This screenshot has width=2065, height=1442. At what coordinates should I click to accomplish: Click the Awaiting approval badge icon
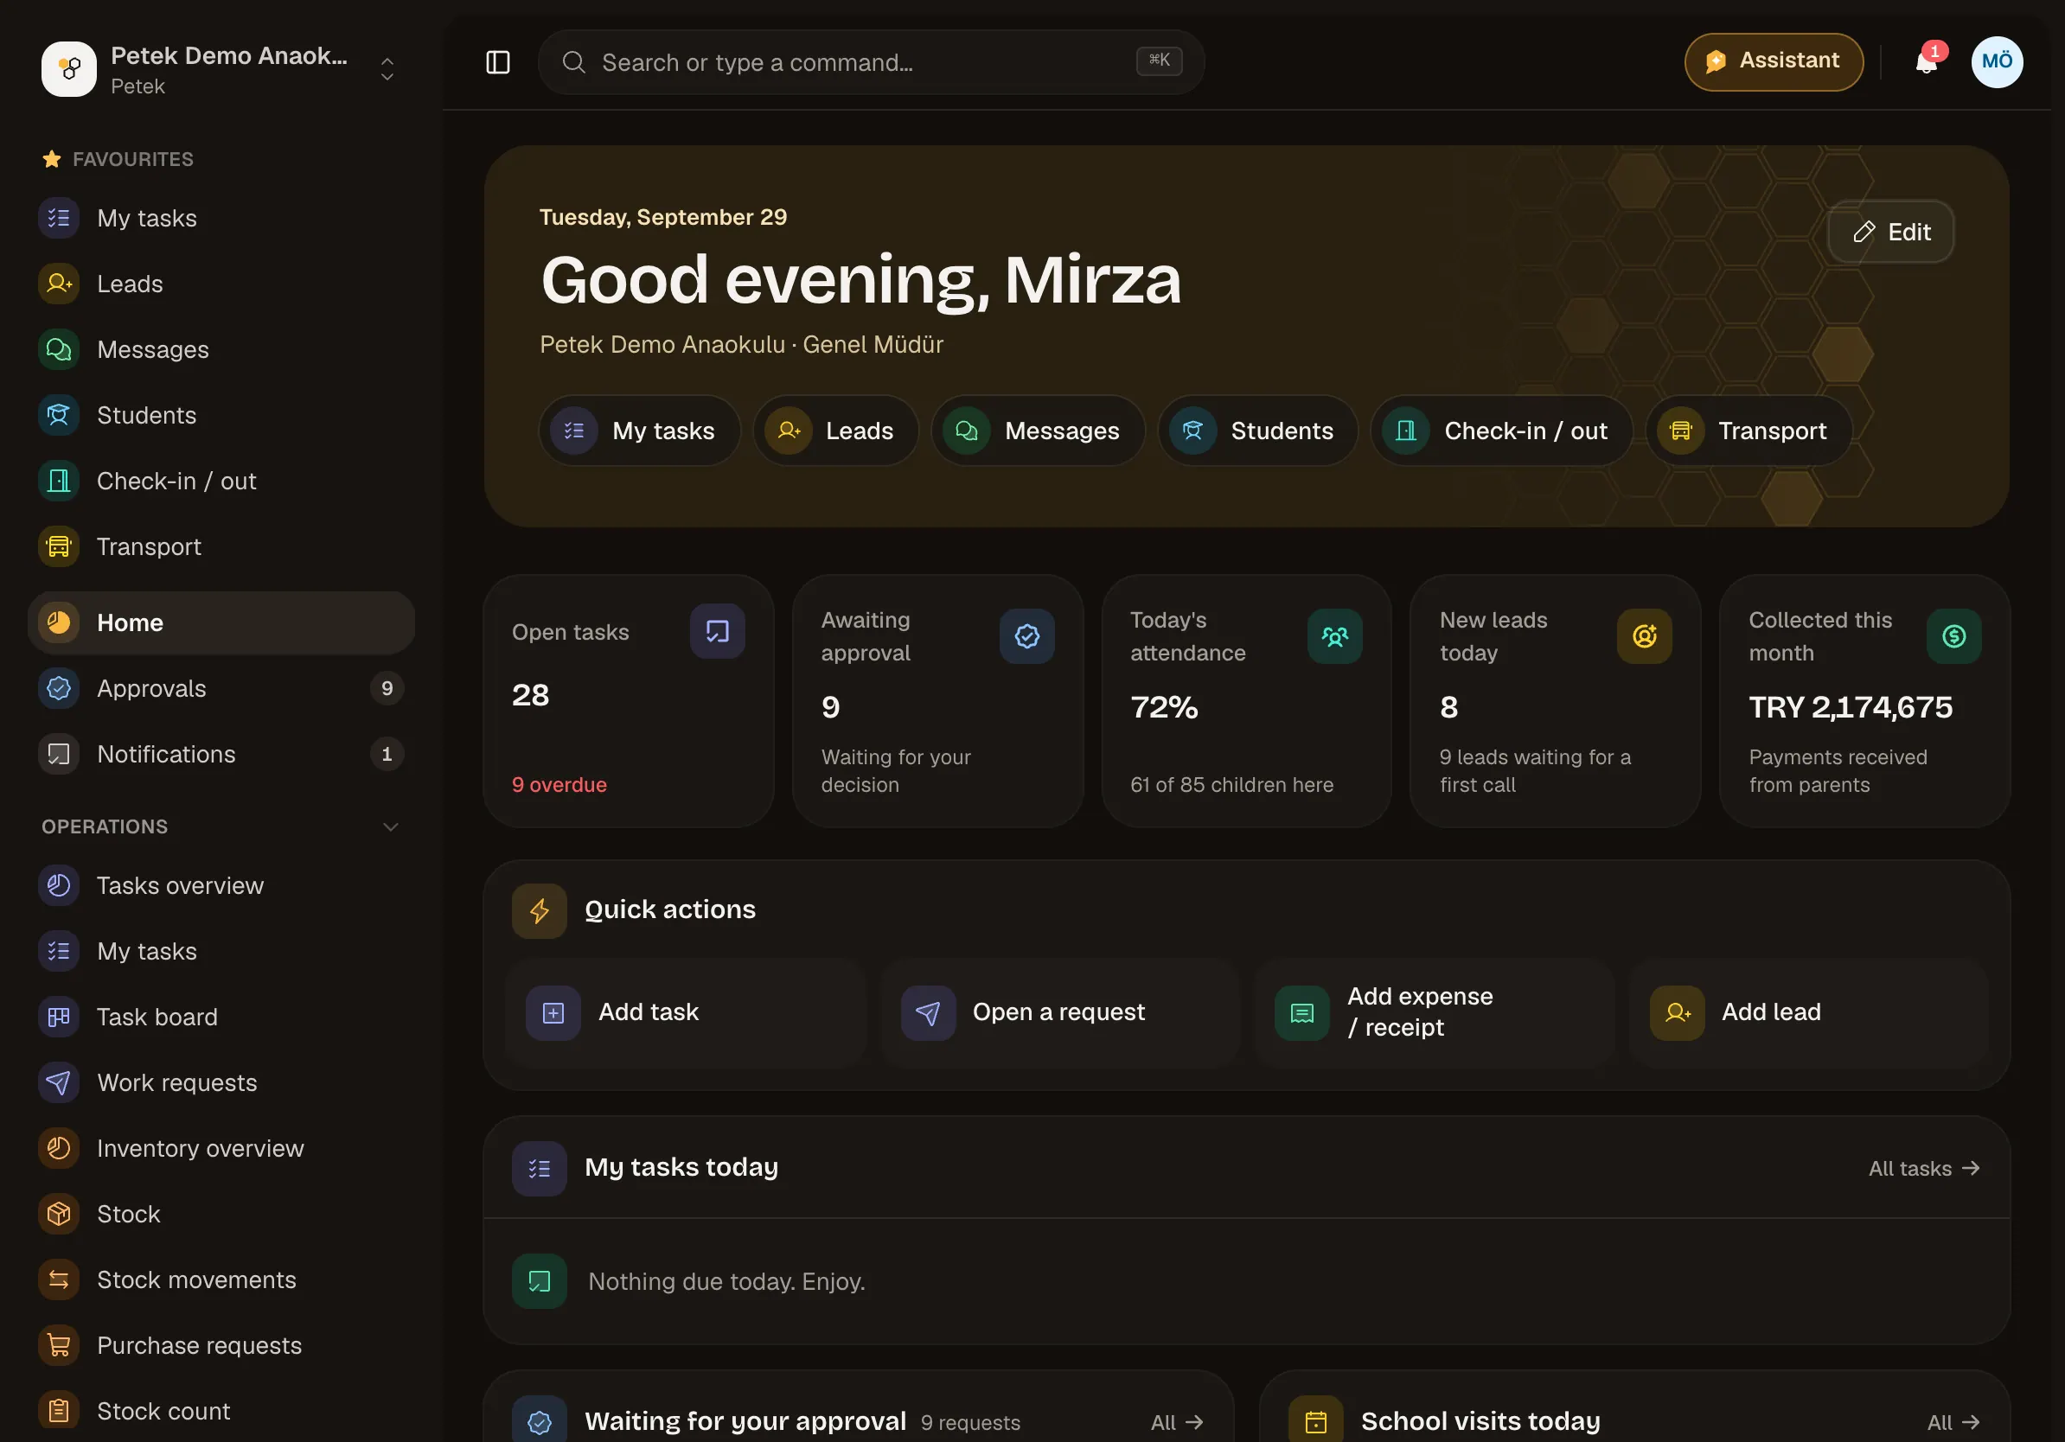(1026, 636)
